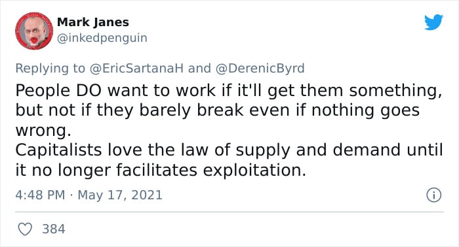Viewport: 459px width, 247px height.
Task: Click the word 'facilitates' in the last line
Action: click(157, 170)
